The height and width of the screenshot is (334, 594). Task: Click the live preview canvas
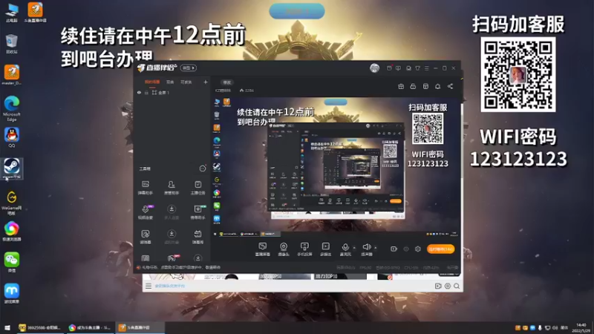(336, 168)
